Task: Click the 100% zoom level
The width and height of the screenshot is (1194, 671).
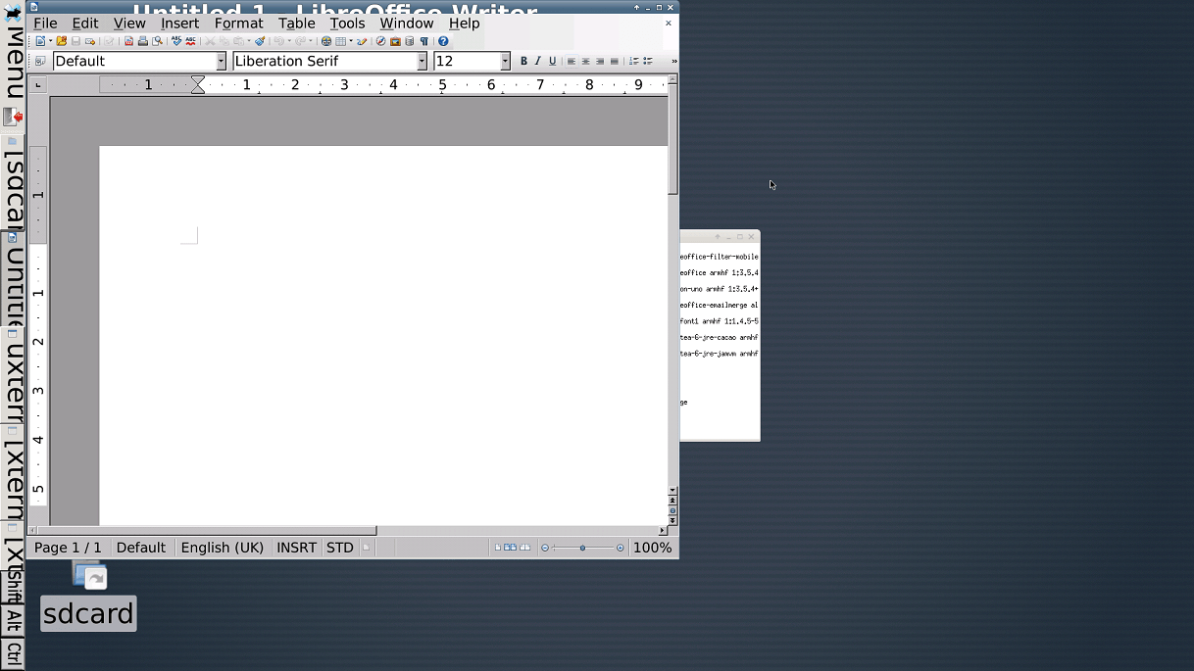Action: point(653,548)
